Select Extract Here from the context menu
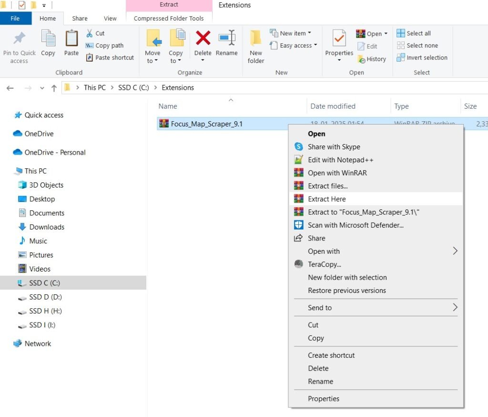488x417 pixels. point(326,198)
